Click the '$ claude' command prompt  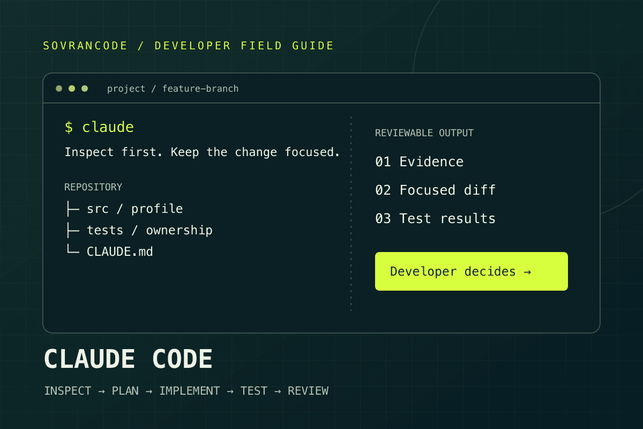point(99,127)
